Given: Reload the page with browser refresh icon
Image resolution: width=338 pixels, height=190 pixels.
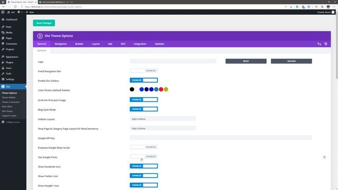Looking at the screenshot, I should [x=15, y=7].
